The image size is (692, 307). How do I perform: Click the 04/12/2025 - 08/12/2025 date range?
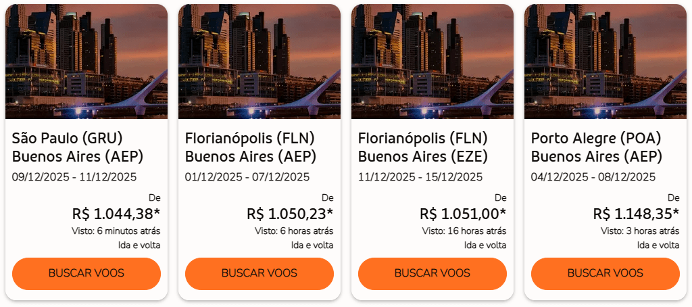pyautogui.click(x=593, y=177)
